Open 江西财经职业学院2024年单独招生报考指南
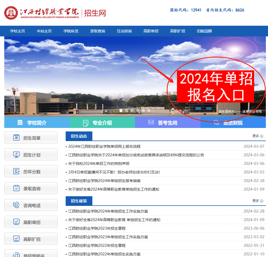This screenshot has height=257, width=268. click(104, 181)
